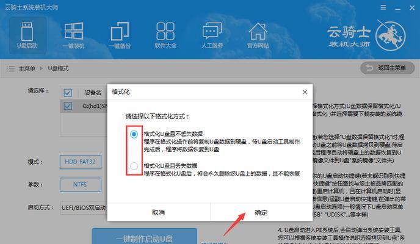This screenshot has height=244, width=420.
Task: Open the UEFI/BIOS双启动 boot mode dropdown
Action: [x=84, y=207]
